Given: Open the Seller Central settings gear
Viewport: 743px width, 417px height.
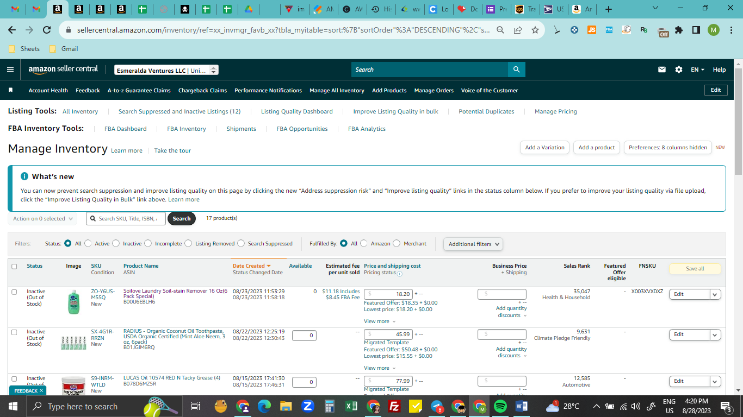Looking at the screenshot, I should pos(678,69).
